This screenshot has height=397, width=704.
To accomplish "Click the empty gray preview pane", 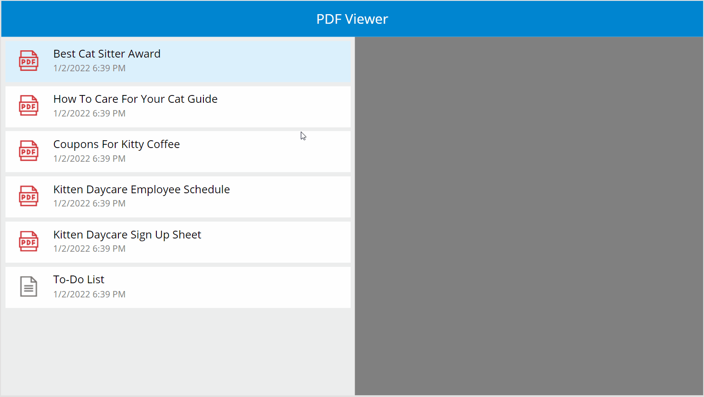I will click(528, 215).
